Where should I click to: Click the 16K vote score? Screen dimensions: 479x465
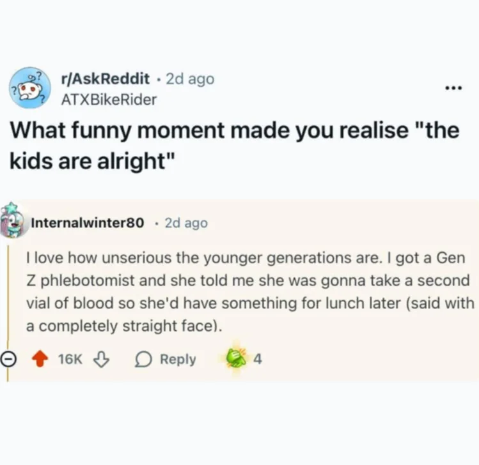tap(70, 360)
